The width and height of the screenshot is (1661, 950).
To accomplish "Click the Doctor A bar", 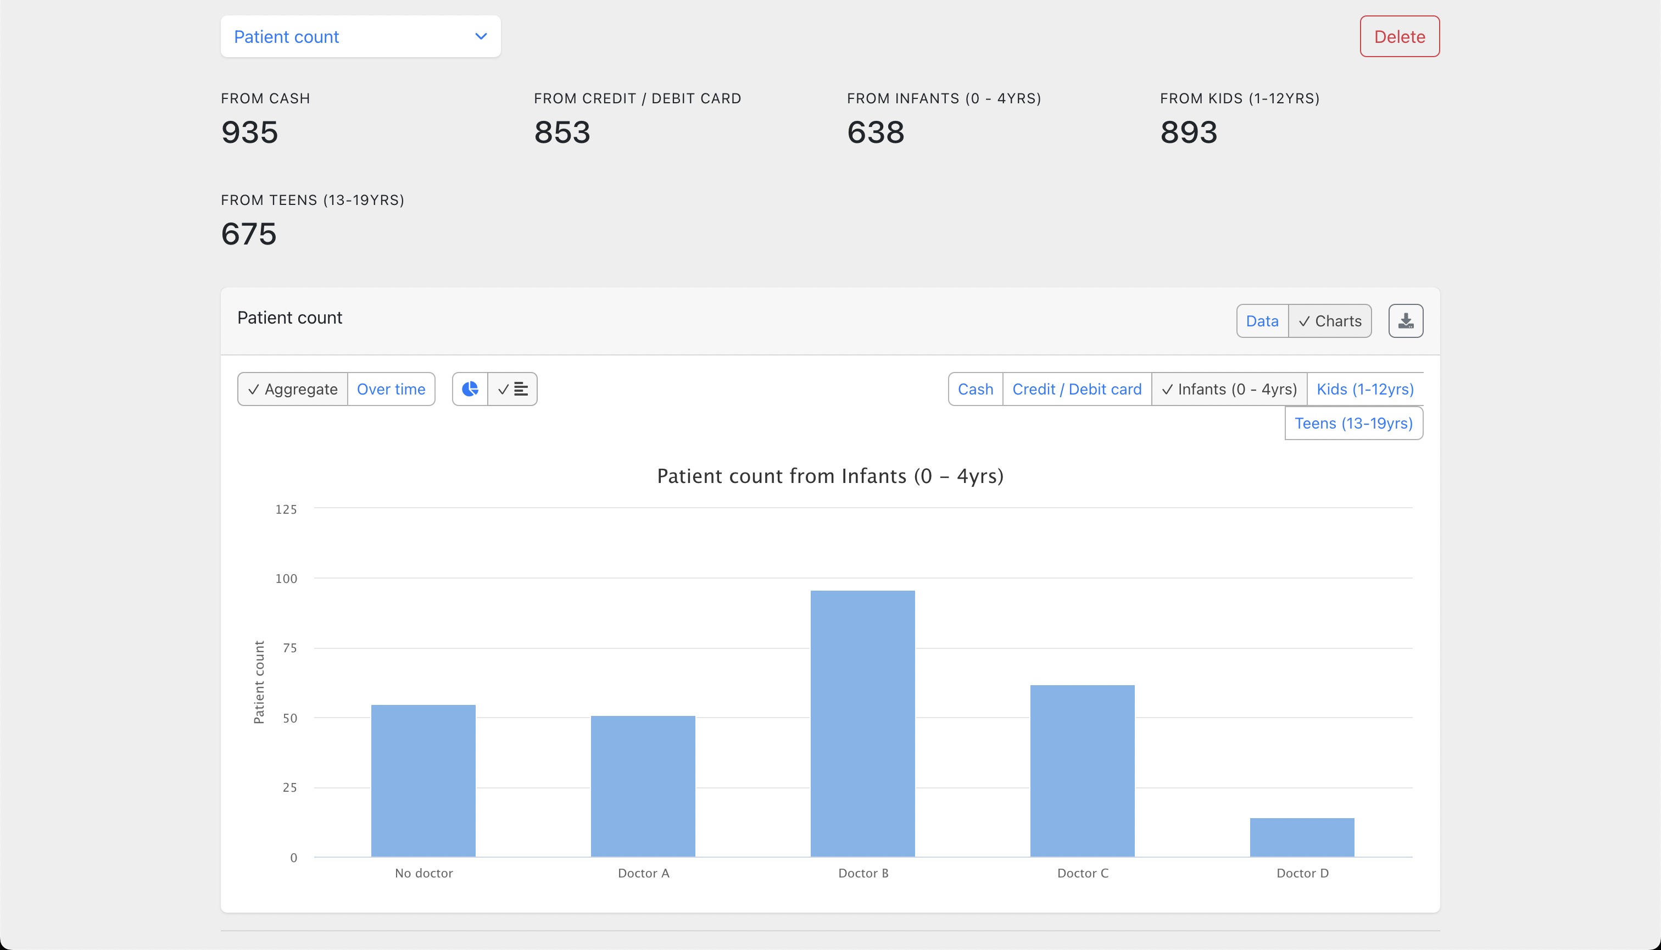I will tap(643, 786).
